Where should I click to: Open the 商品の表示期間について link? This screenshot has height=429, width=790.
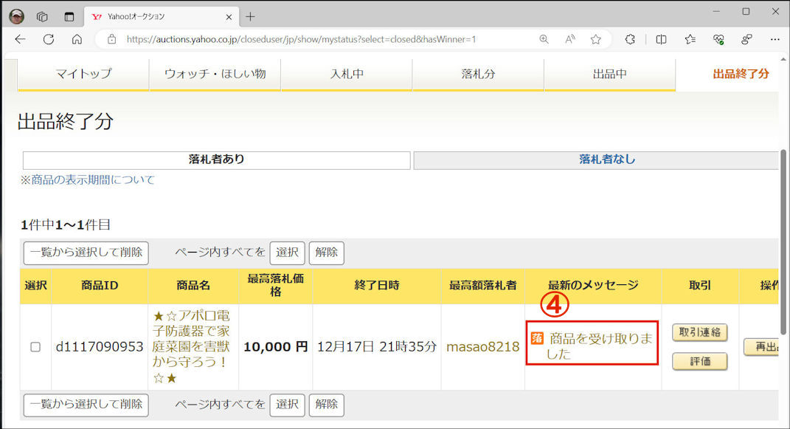point(88,179)
